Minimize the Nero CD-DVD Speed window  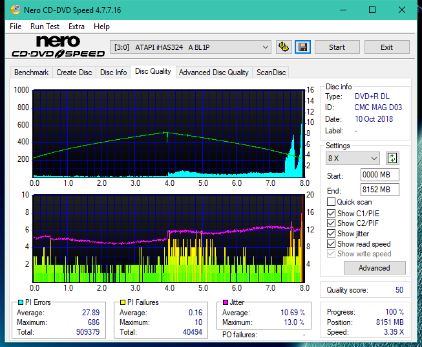pyautogui.click(x=343, y=10)
